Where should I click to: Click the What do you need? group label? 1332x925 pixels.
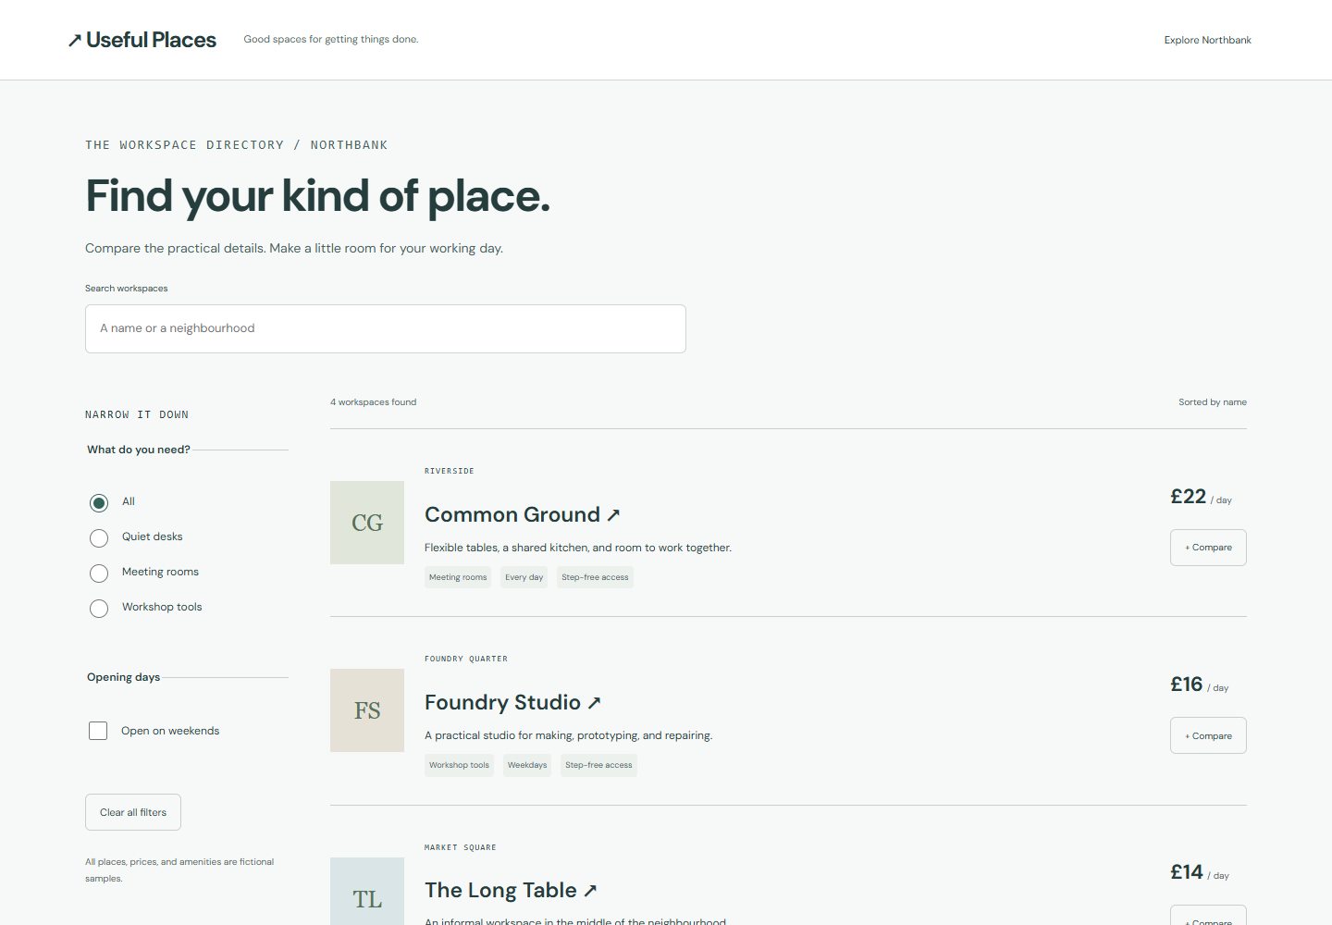coord(139,450)
